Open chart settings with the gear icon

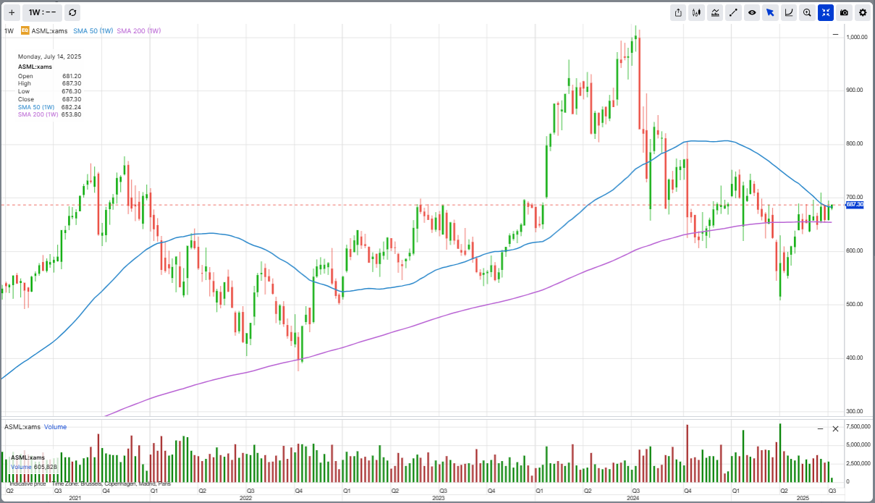click(863, 12)
